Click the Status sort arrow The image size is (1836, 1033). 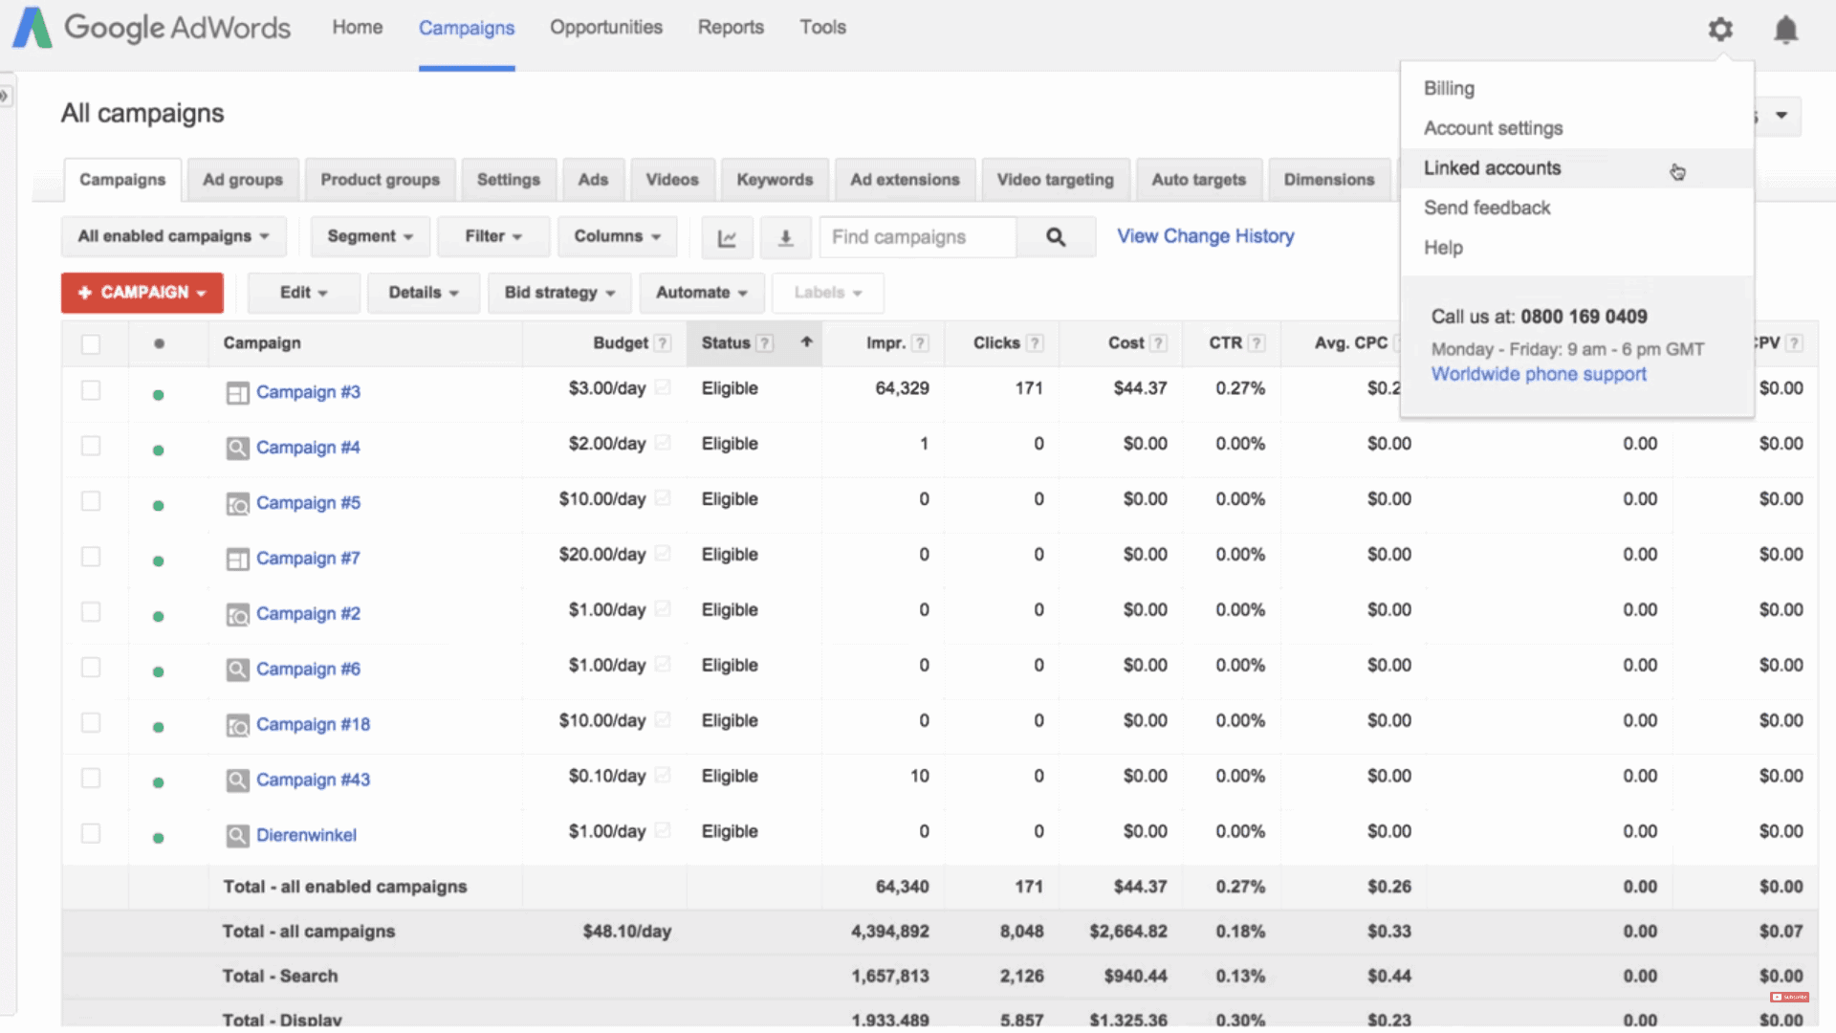[x=806, y=341]
